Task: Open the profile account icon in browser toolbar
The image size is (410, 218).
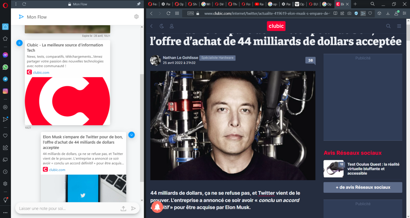Action: [396, 13]
